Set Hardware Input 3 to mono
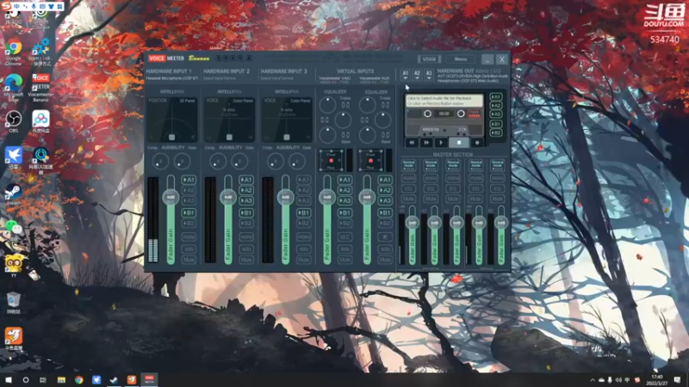Viewport: 689px width, 387px height. 304,237
